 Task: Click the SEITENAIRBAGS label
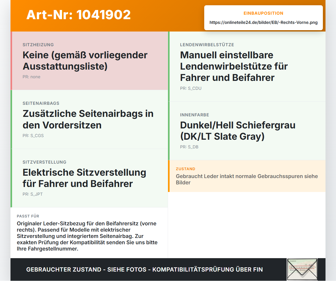[41, 103]
